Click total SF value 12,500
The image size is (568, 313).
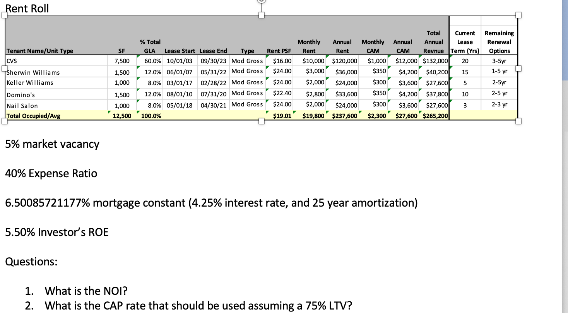click(122, 115)
